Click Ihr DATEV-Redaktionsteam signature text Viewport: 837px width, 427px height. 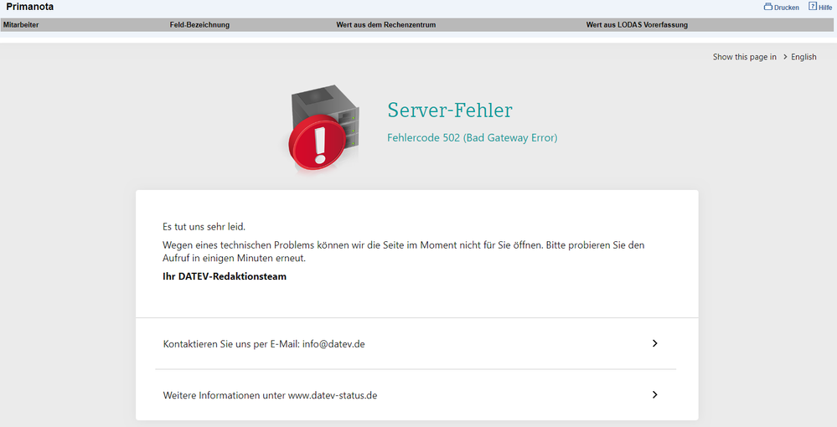(225, 276)
